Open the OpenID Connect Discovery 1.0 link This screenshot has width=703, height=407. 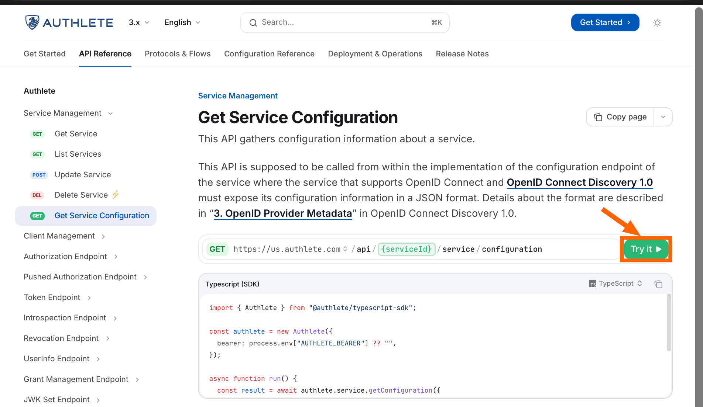(580, 182)
